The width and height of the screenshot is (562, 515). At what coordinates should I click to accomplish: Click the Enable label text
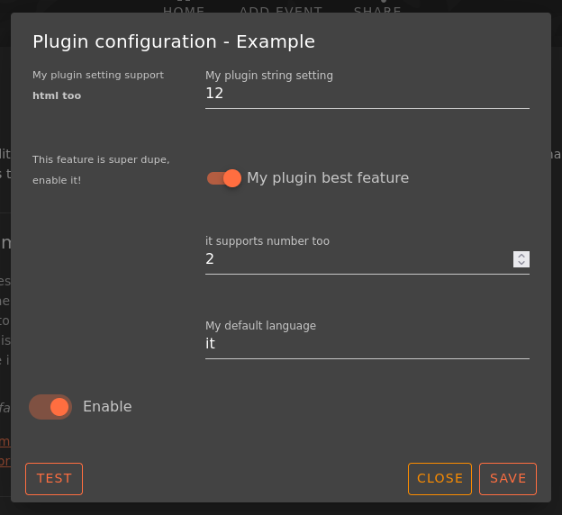tap(107, 407)
